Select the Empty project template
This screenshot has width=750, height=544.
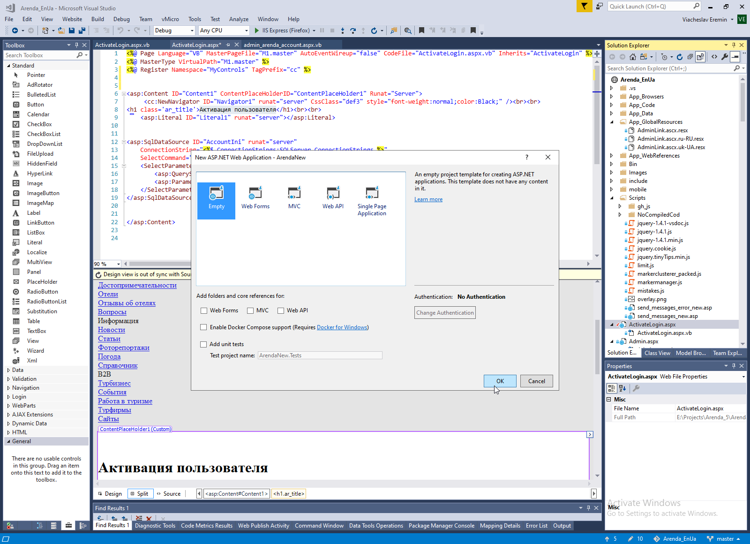tap(216, 200)
